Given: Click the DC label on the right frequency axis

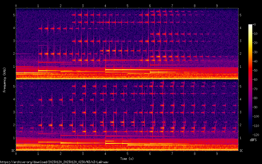Looking at the screenshot, I should coord(241,151).
